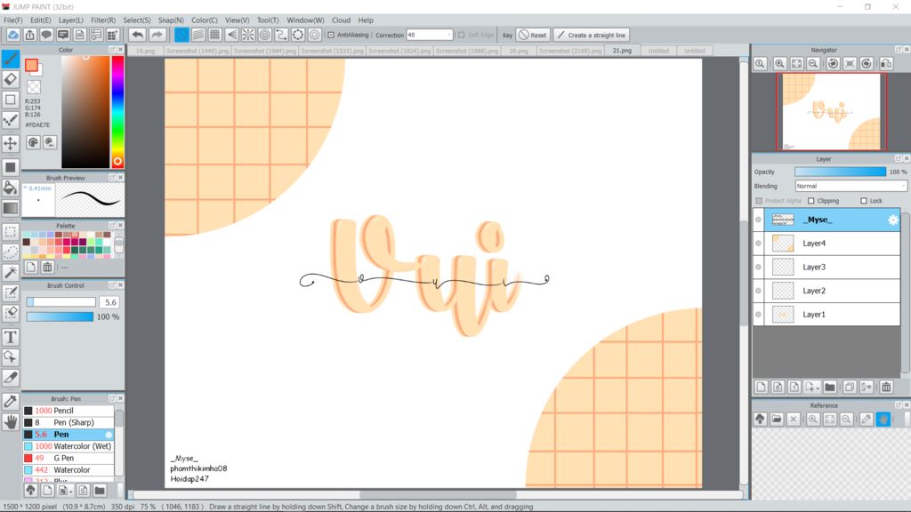Select the Lasso selection tool

coord(11,252)
